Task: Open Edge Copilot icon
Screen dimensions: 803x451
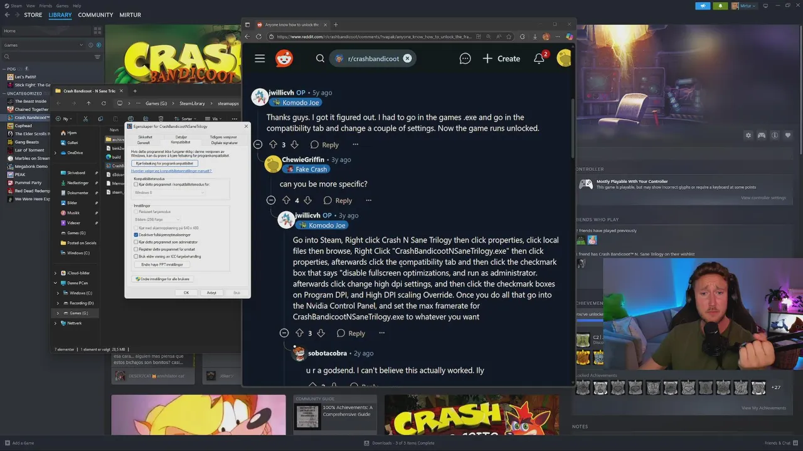Action: click(x=569, y=36)
